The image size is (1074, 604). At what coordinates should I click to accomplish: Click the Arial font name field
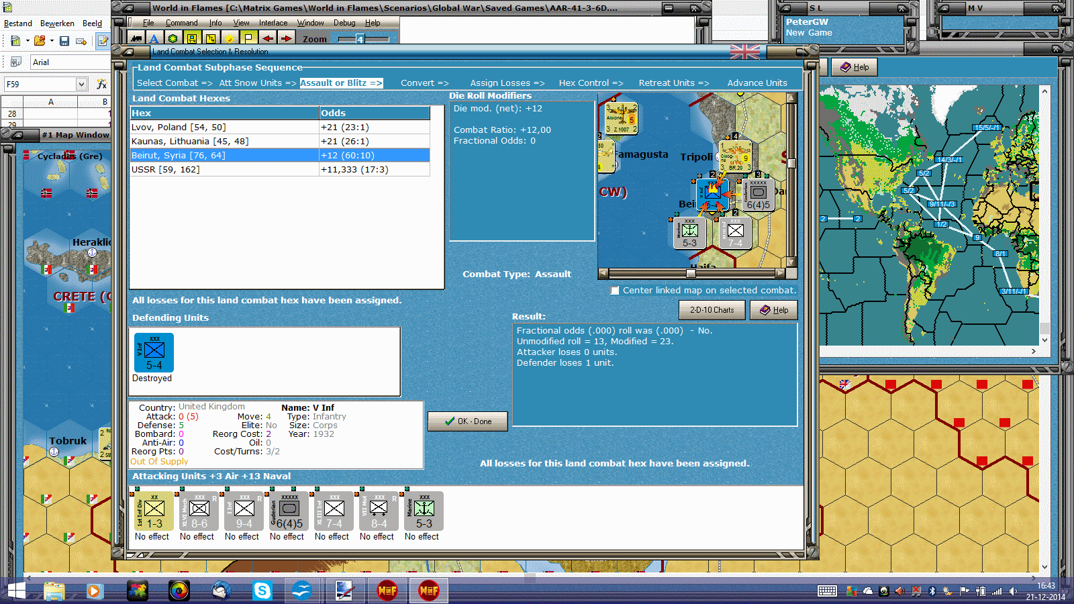click(x=69, y=62)
